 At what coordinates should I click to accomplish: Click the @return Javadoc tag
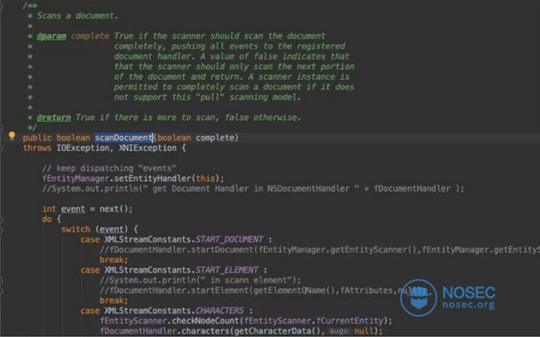pyautogui.click(x=54, y=117)
